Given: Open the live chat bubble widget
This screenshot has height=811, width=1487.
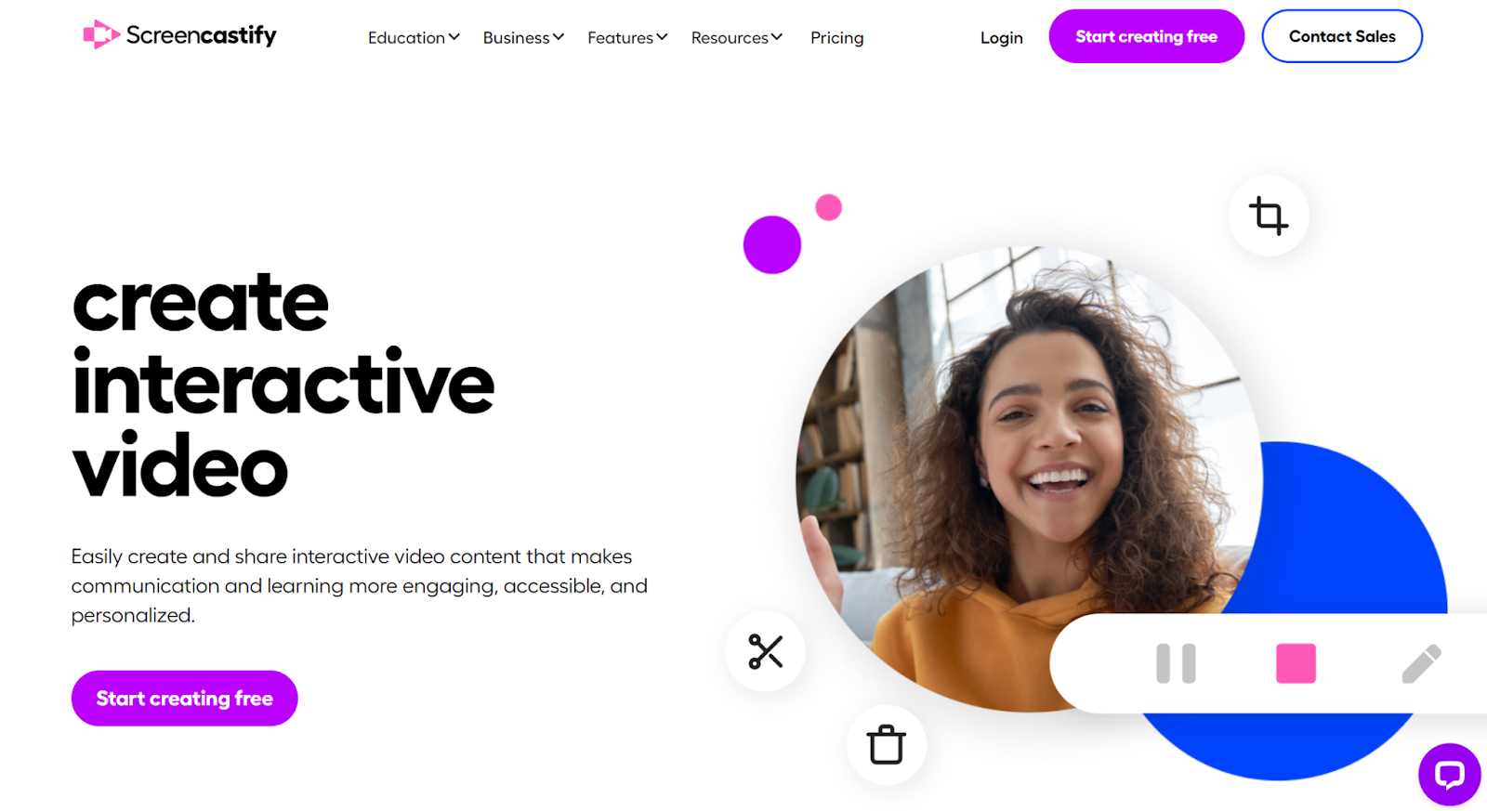Looking at the screenshot, I should coord(1450,775).
